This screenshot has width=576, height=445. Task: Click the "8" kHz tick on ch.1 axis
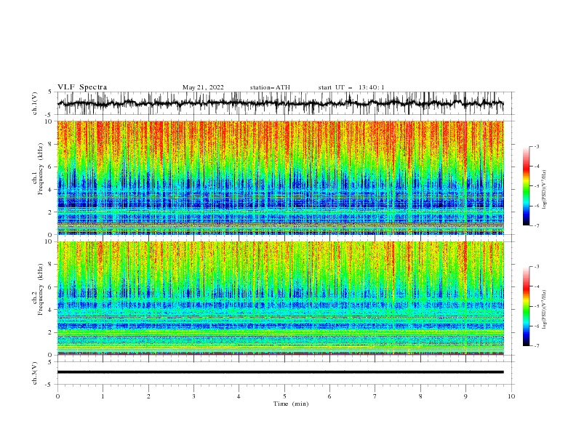[x=51, y=144]
